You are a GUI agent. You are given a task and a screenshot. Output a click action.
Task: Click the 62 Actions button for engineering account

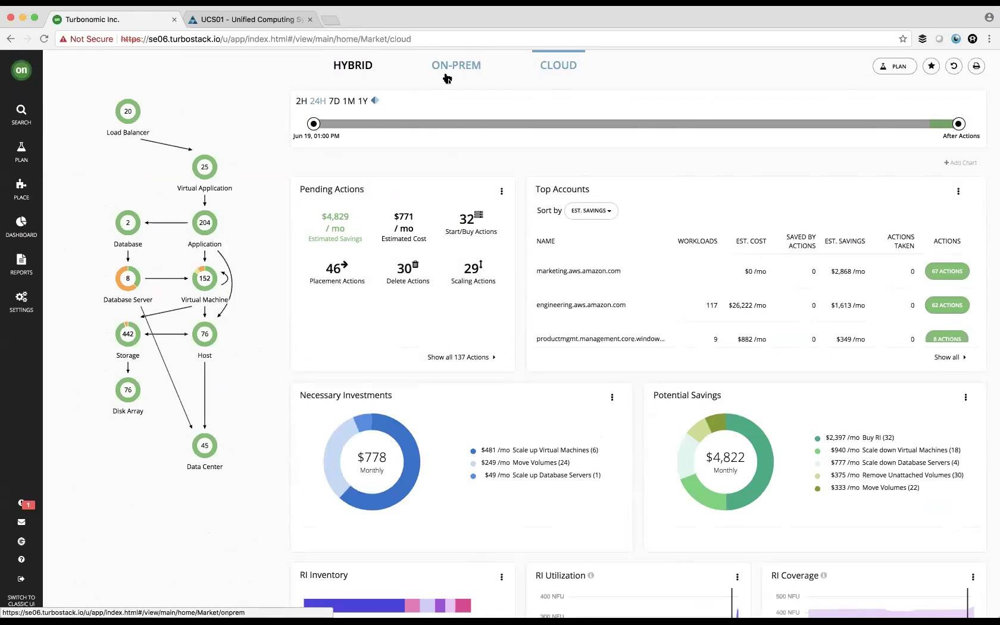pos(947,305)
